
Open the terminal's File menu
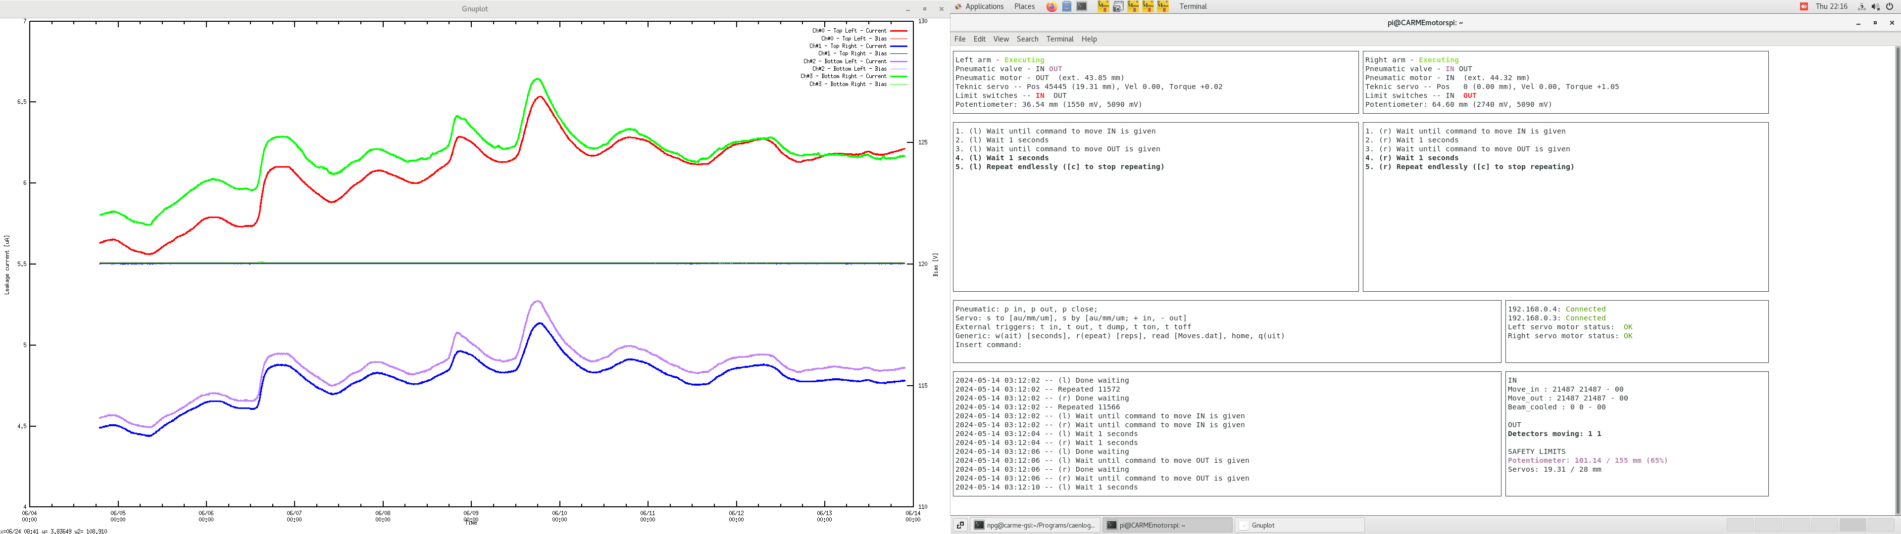click(x=959, y=39)
